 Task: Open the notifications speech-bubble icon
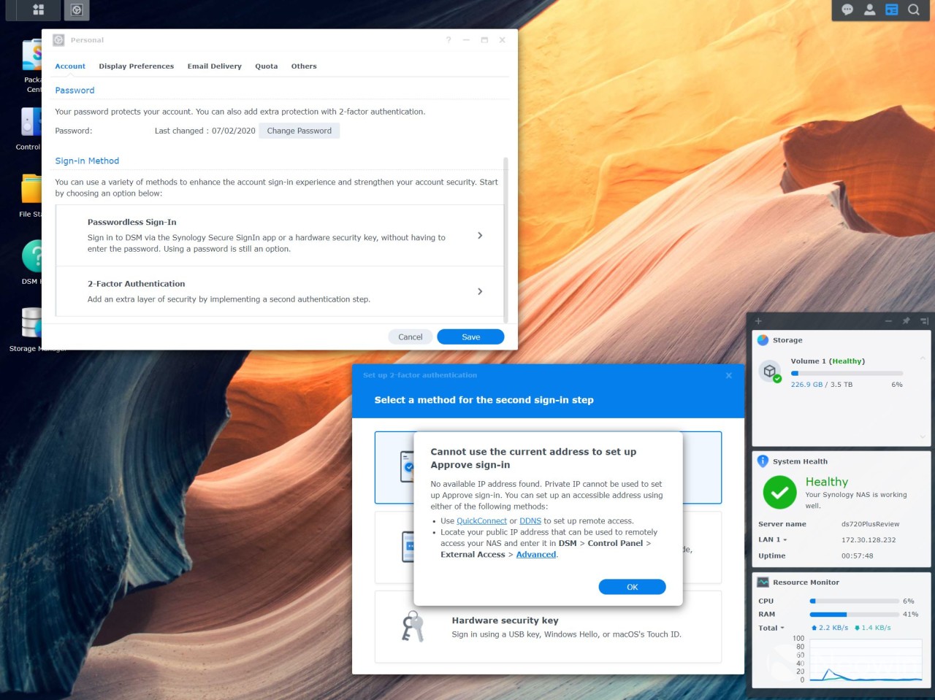(x=847, y=9)
